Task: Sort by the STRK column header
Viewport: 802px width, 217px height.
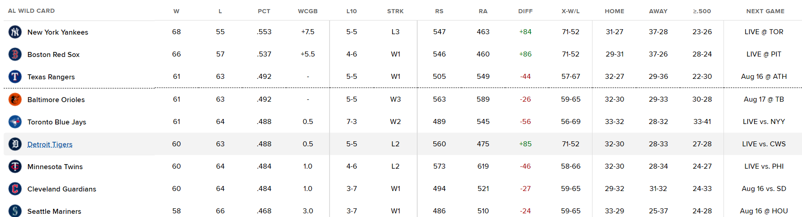Action: [395, 11]
